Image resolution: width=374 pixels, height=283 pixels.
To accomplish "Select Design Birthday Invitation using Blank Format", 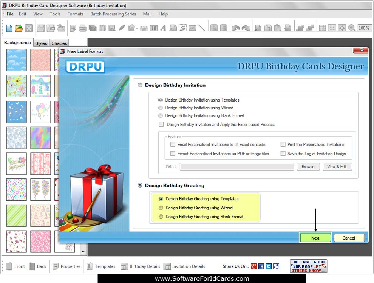I will [x=161, y=115].
